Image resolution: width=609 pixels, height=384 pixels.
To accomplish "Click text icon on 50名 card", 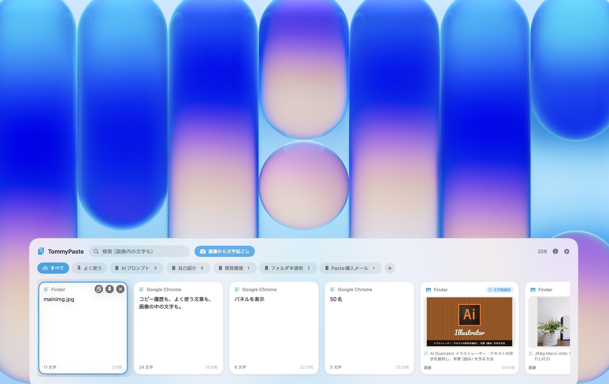I will point(333,289).
